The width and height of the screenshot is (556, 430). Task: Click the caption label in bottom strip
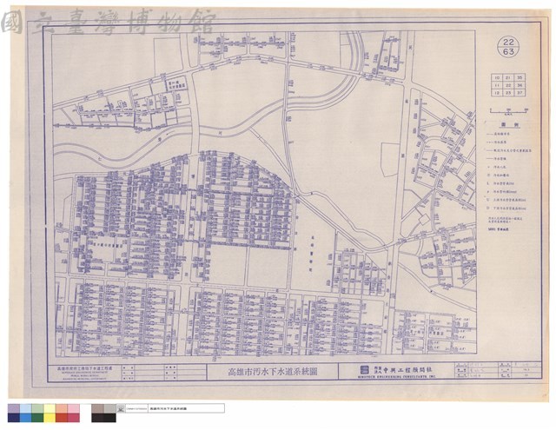[x=168, y=409]
